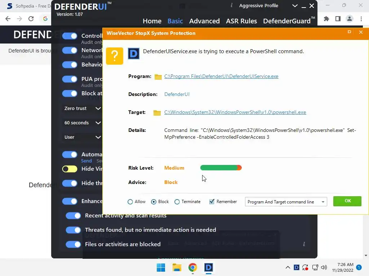The width and height of the screenshot is (369, 276).
Task: Toggle the Remember checkbox
Action: pyautogui.click(x=212, y=202)
